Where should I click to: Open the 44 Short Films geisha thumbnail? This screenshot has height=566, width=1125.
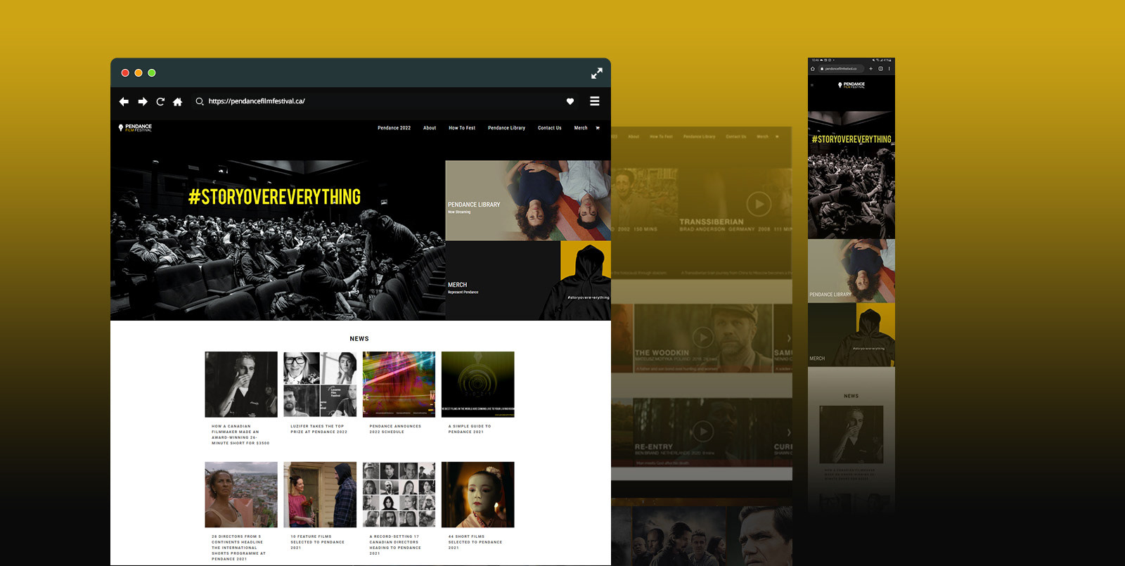[x=477, y=495]
